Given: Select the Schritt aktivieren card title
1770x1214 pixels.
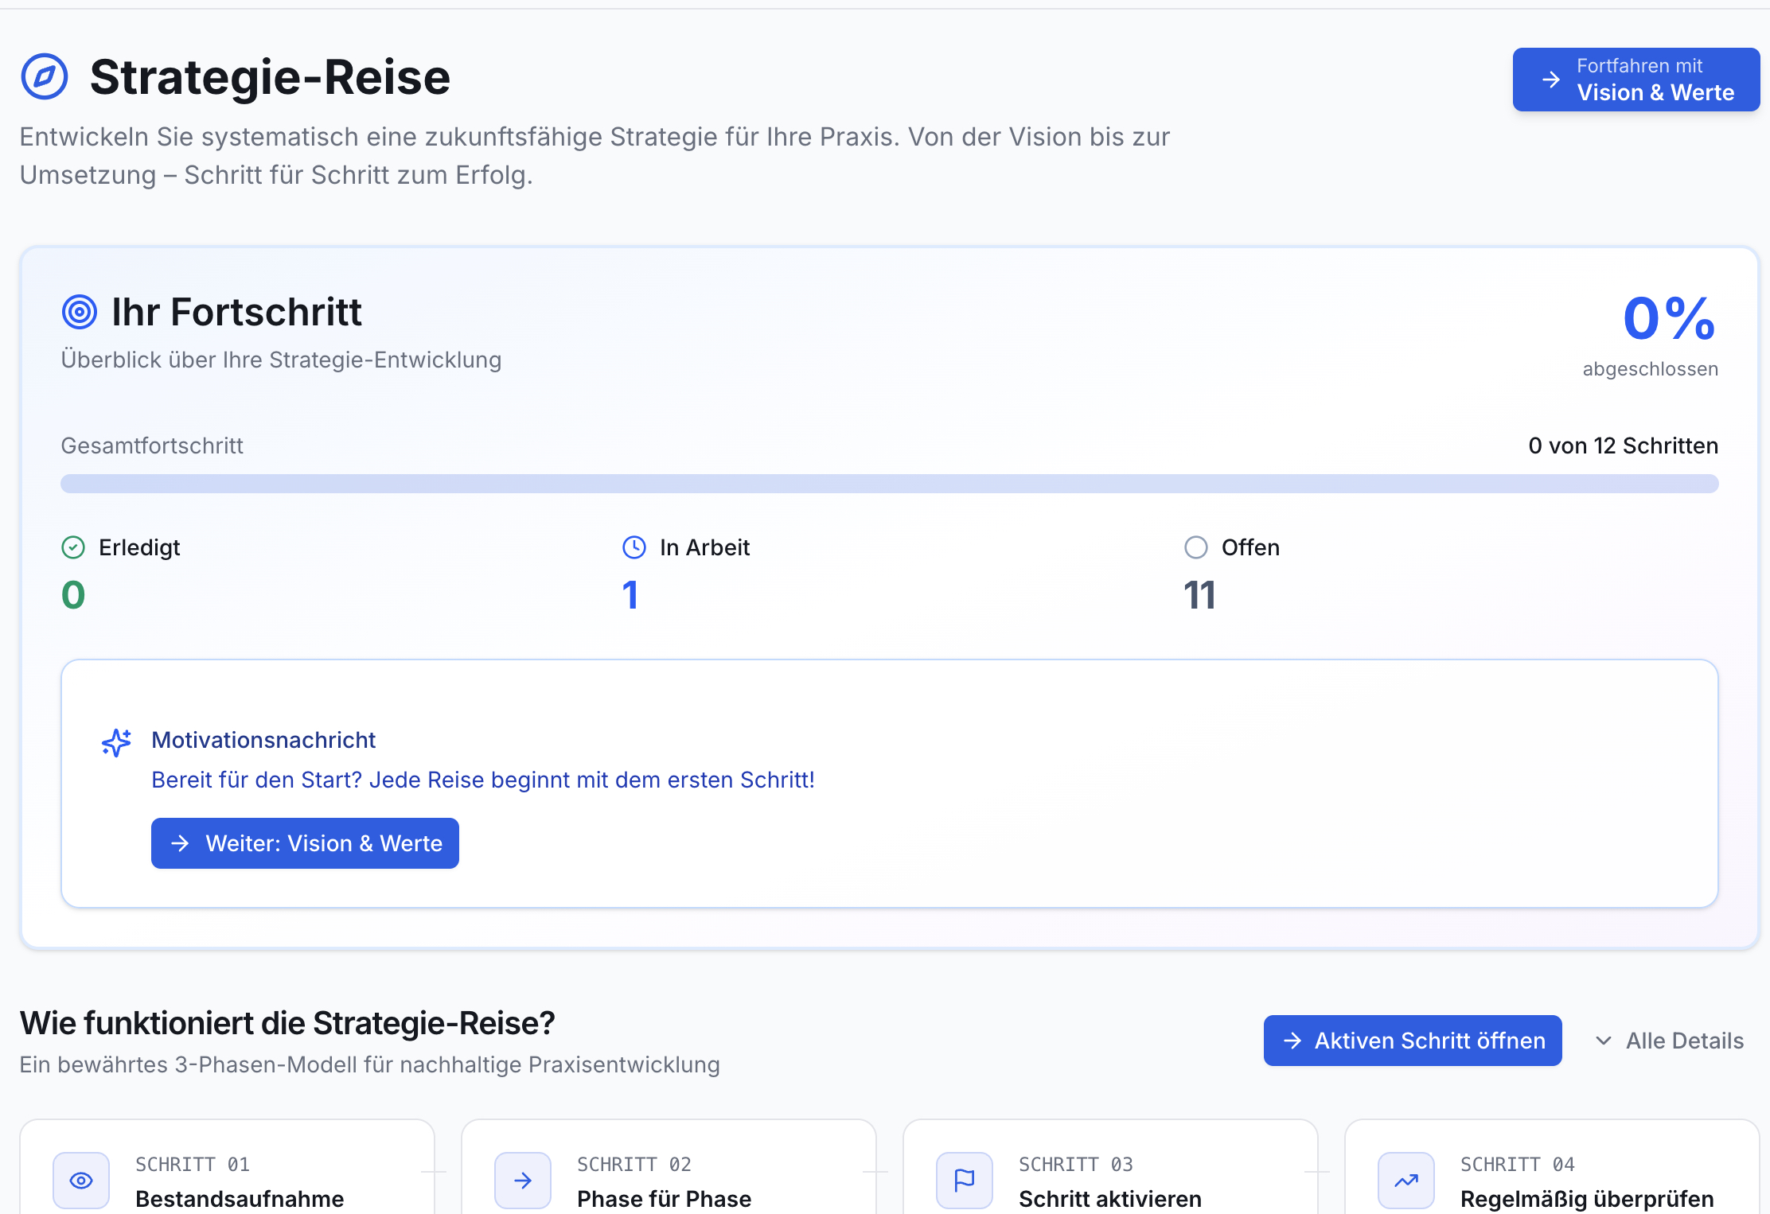Looking at the screenshot, I should coord(1110,1199).
